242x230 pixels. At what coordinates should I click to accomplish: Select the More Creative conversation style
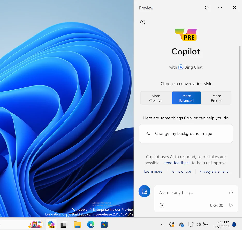tap(156, 98)
